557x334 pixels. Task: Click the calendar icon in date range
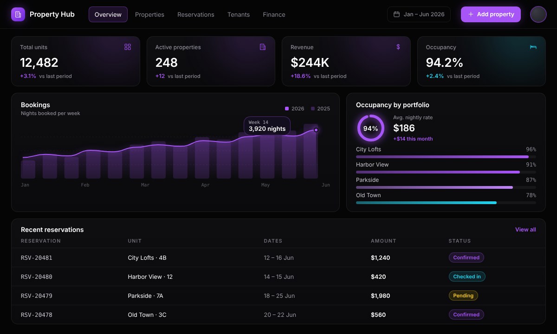396,14
